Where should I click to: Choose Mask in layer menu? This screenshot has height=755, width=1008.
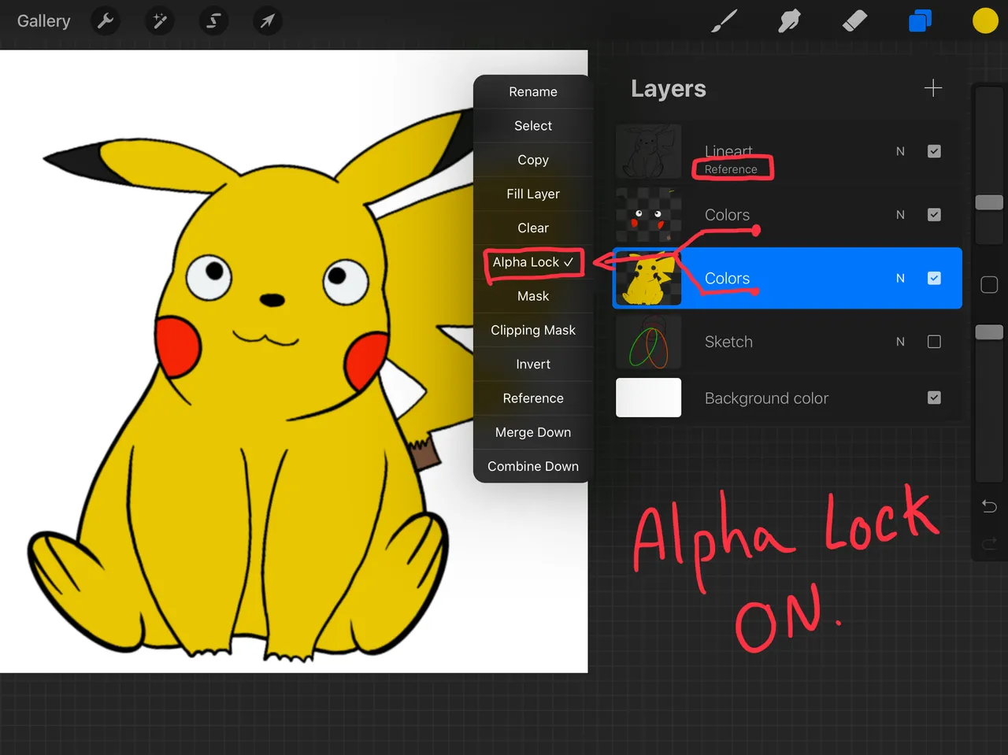click(x=533, y=296)
